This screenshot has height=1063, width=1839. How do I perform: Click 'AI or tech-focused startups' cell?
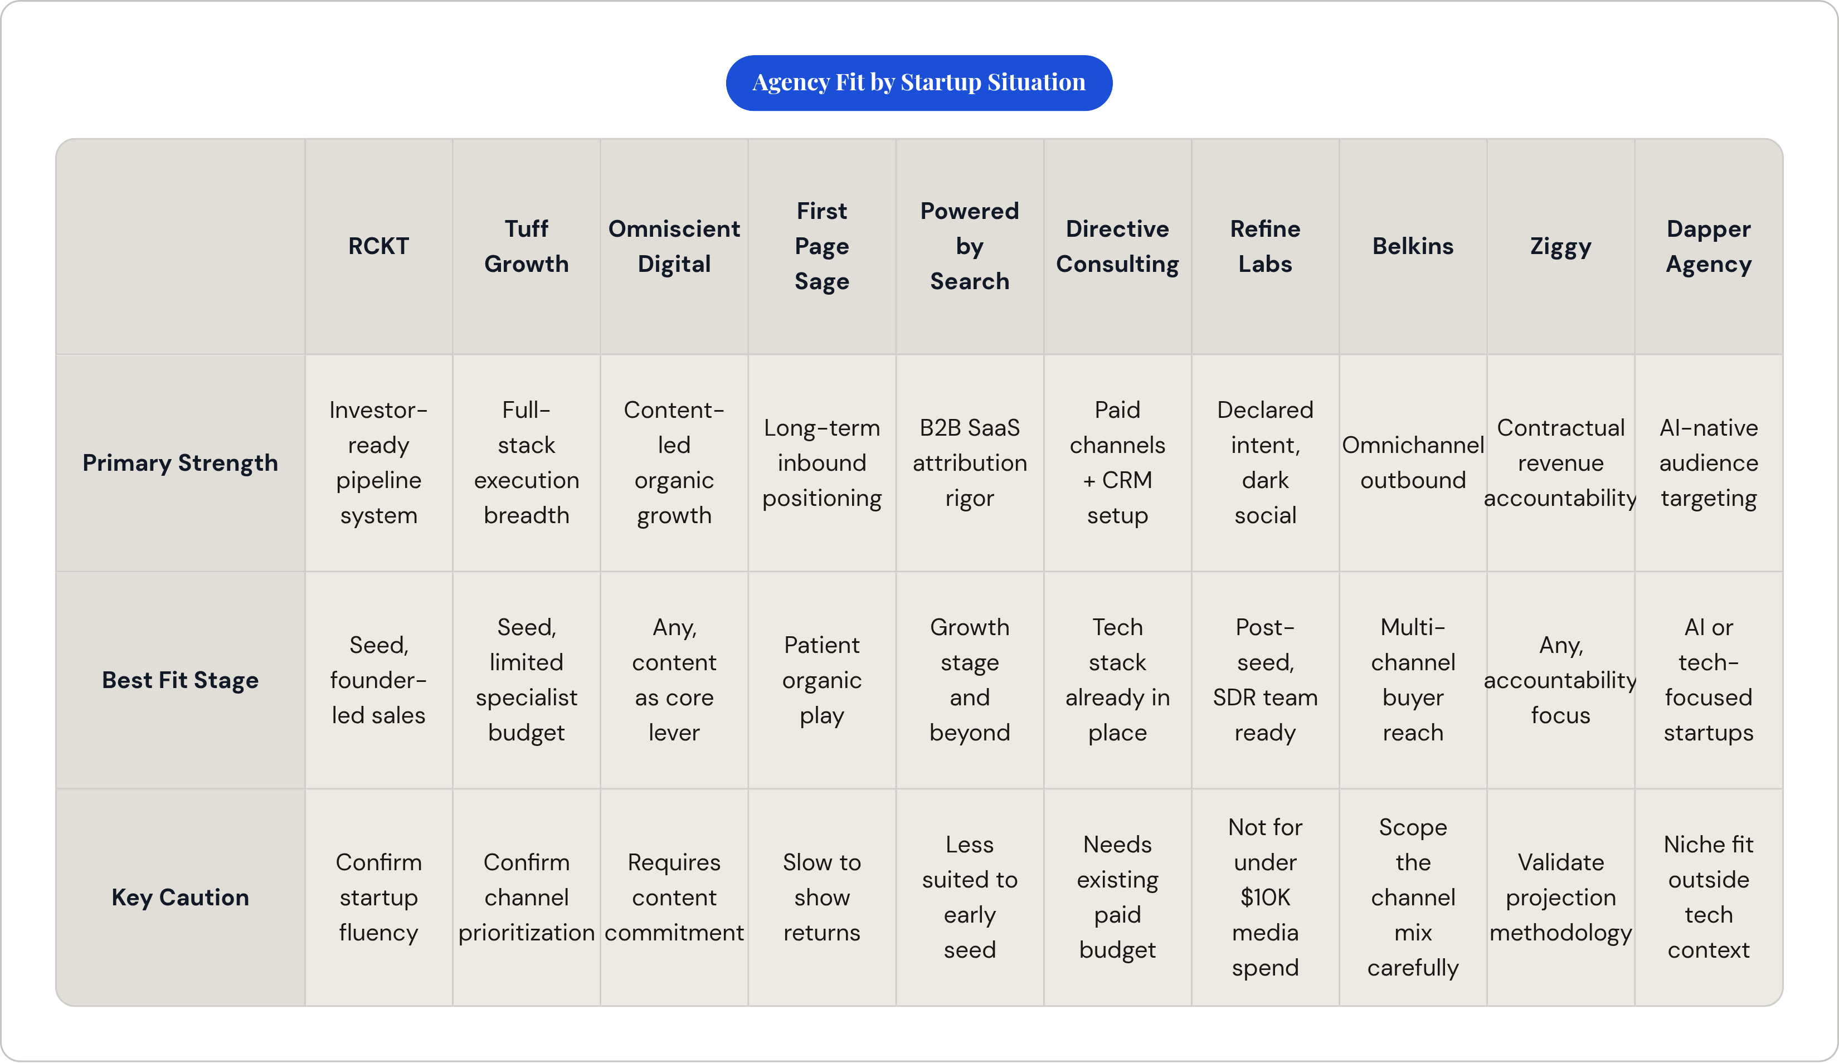point(1709,680)
